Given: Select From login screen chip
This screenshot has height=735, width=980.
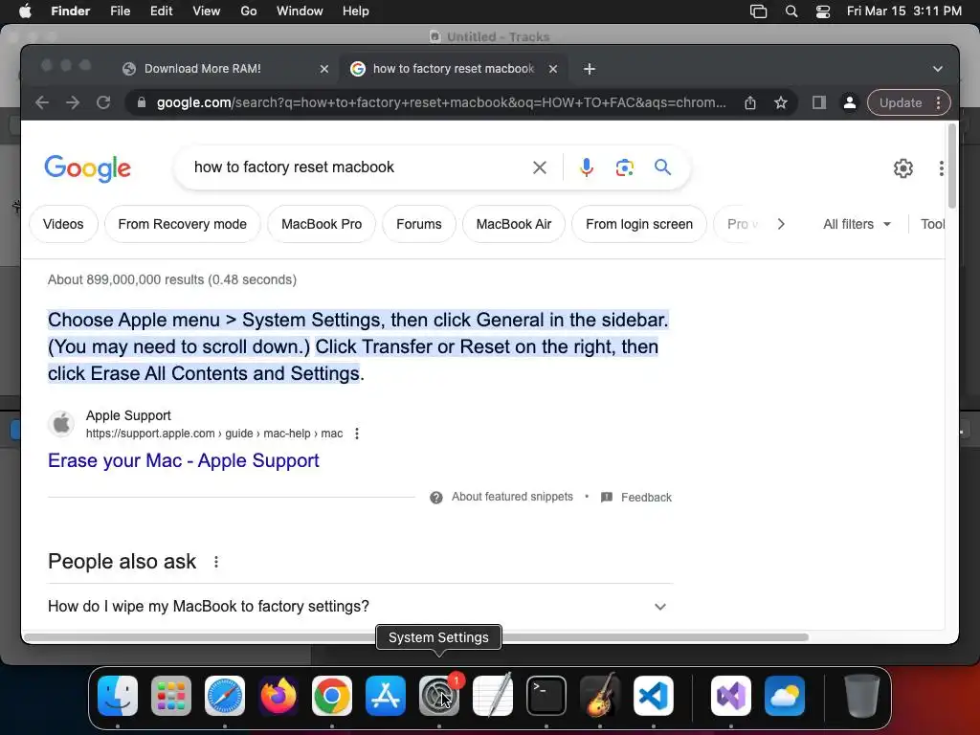Looking at the screenshot, I should (x=639, y=224).
